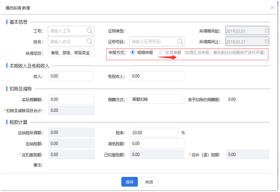280x192 pixels.
Task: Click the 汇总申报 hint text in parentheses
Action: 224,52
